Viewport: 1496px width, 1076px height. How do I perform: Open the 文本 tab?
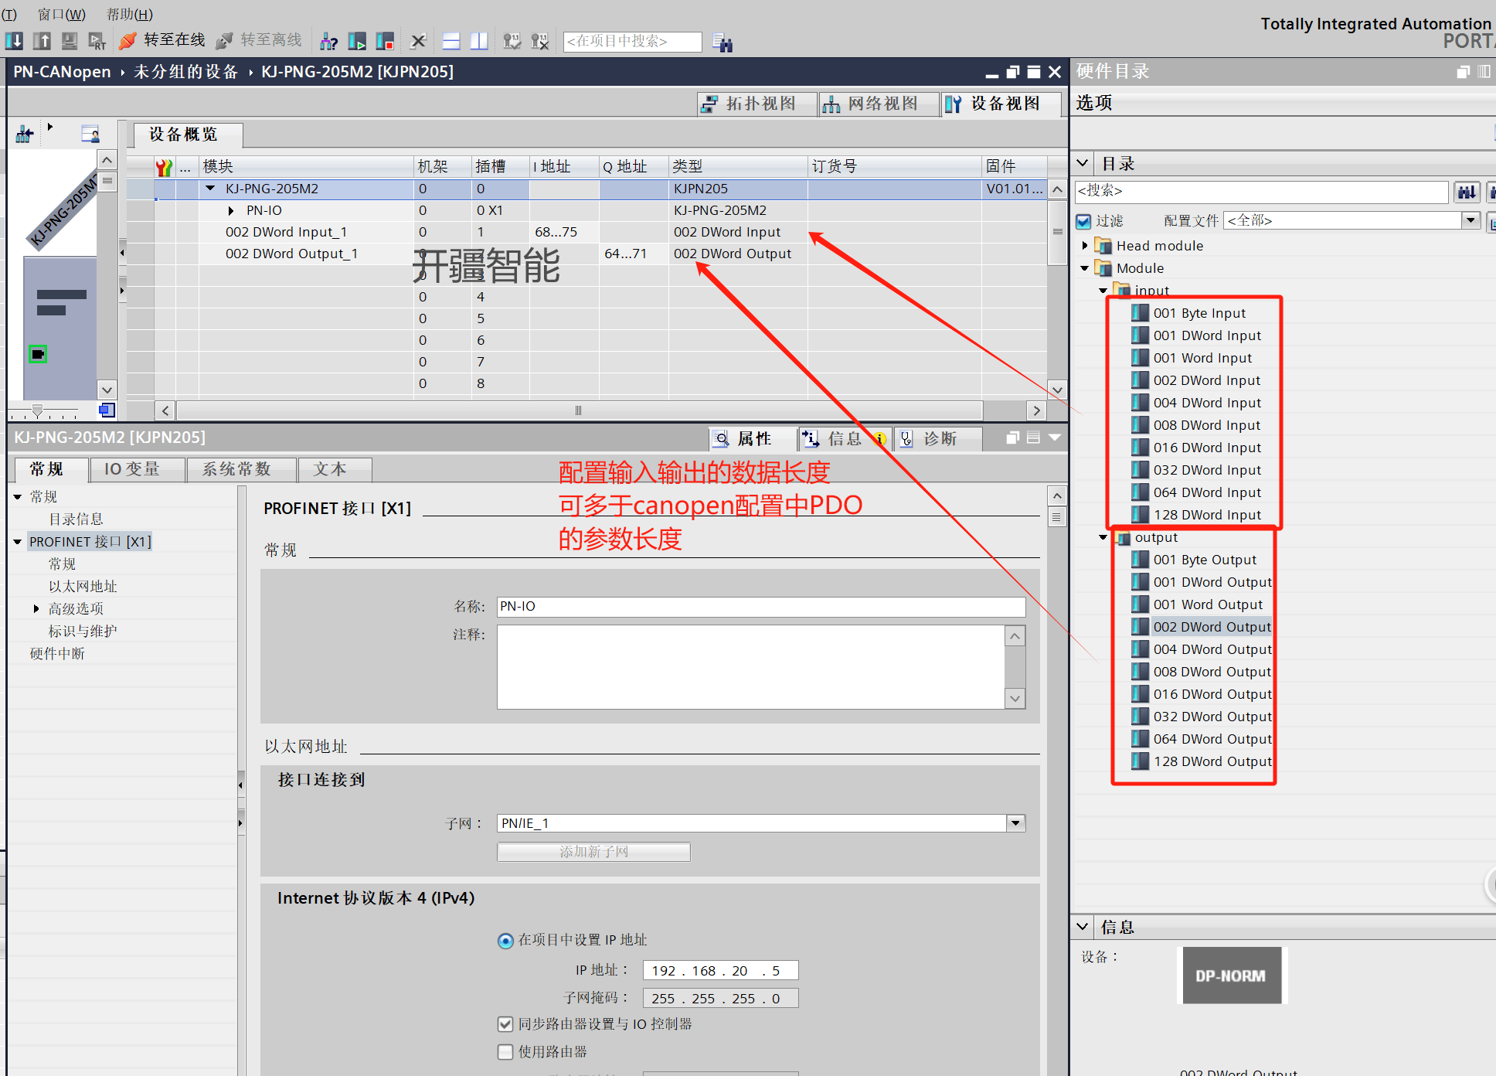click(x=335, y=469)
